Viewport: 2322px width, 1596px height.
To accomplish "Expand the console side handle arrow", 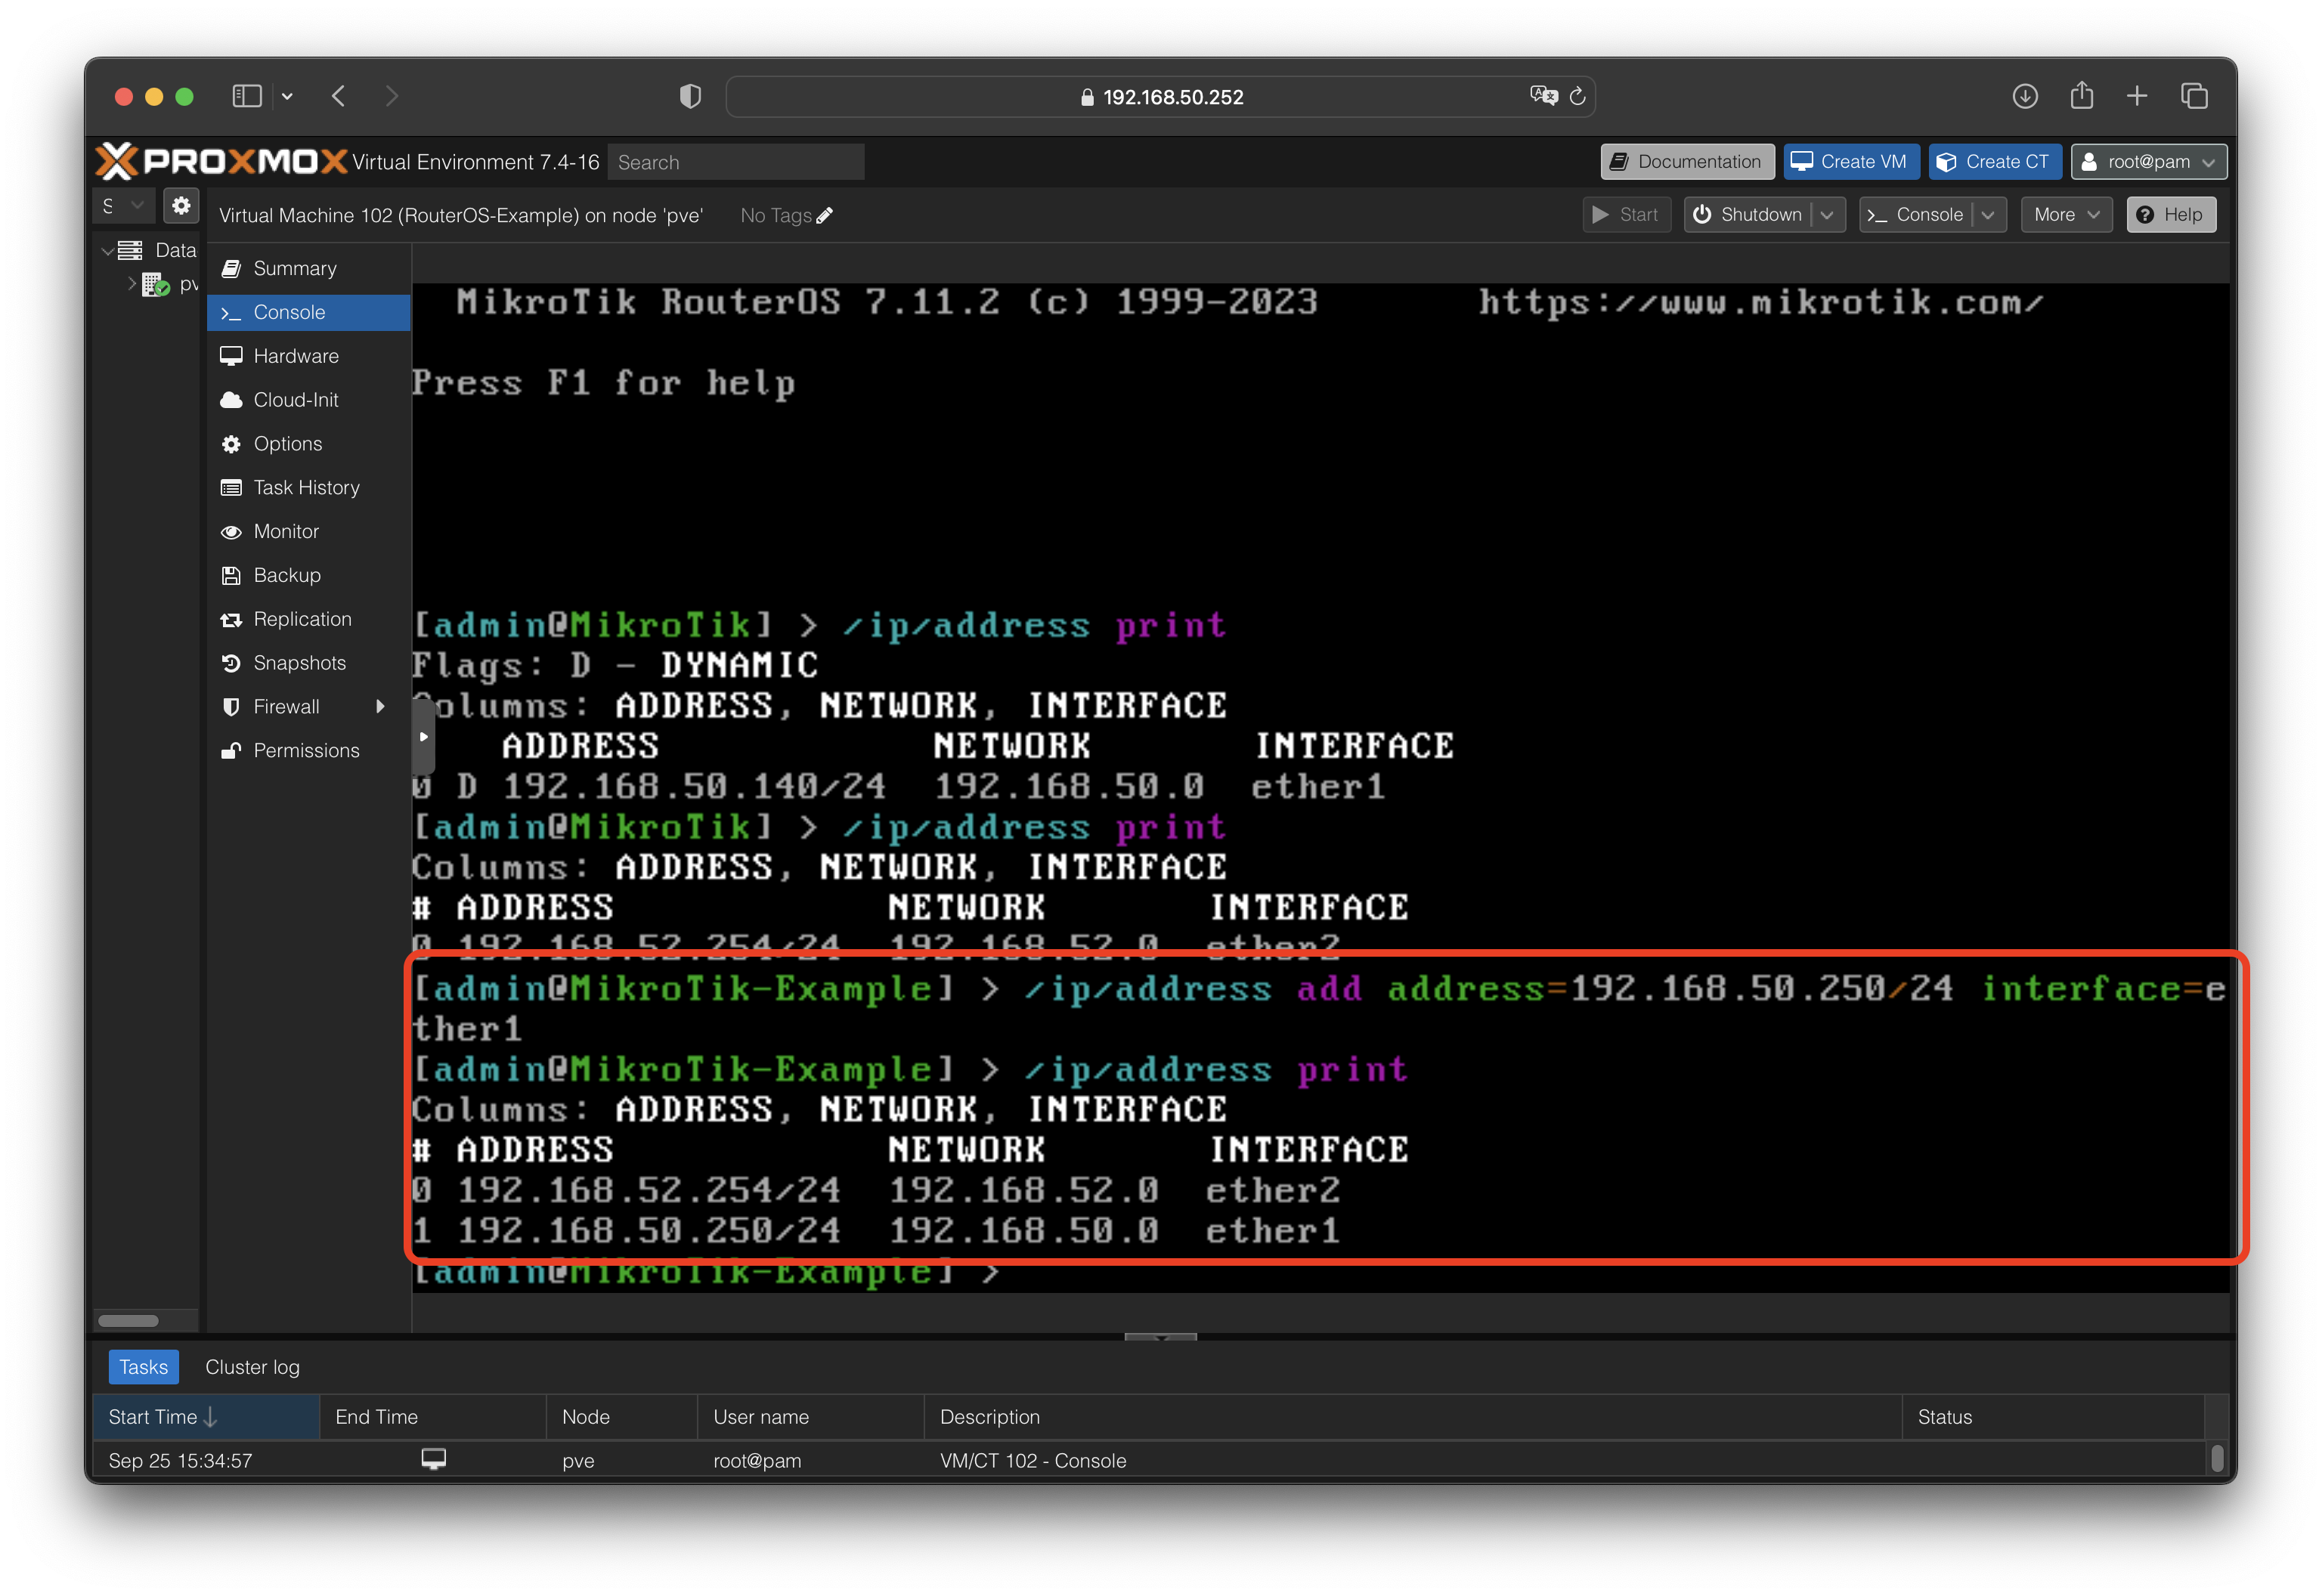I will [x=423, y=737].
